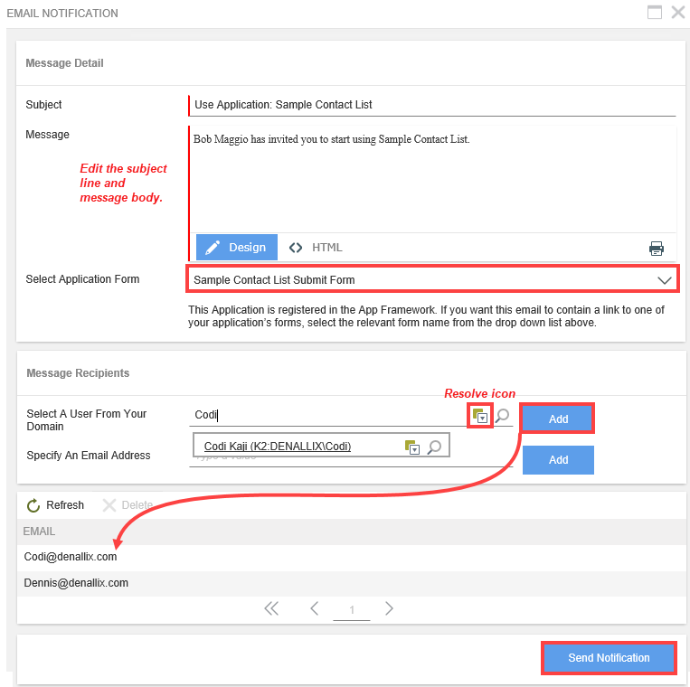690x687 pixels.
Task: Click into the Subject text field
Action: point(432,105)
